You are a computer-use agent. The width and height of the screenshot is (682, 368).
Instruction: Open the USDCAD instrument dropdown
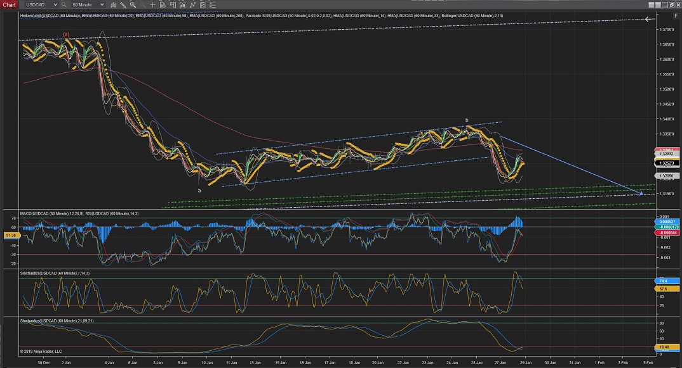click(x=41, y=5)
